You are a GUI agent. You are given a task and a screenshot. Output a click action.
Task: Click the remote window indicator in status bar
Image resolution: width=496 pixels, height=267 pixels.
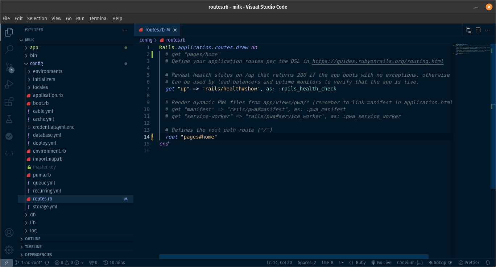coord(7,263)
